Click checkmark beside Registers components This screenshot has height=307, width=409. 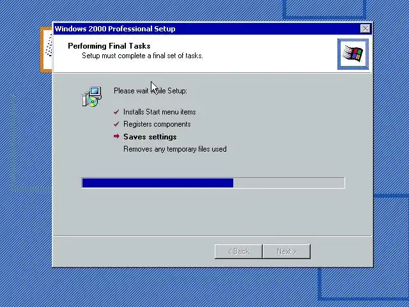click(x=116, y=124)
